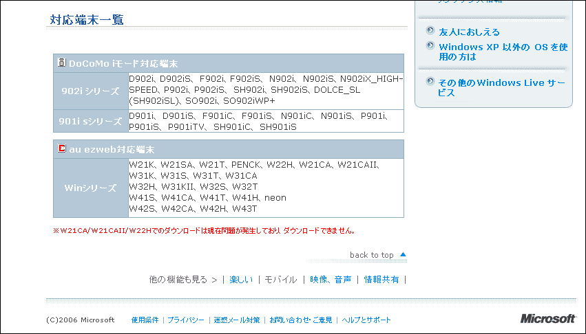This screenshot has height=334, width=586.
Task: Click the blue back to top arrow
Action: (403, 254)
